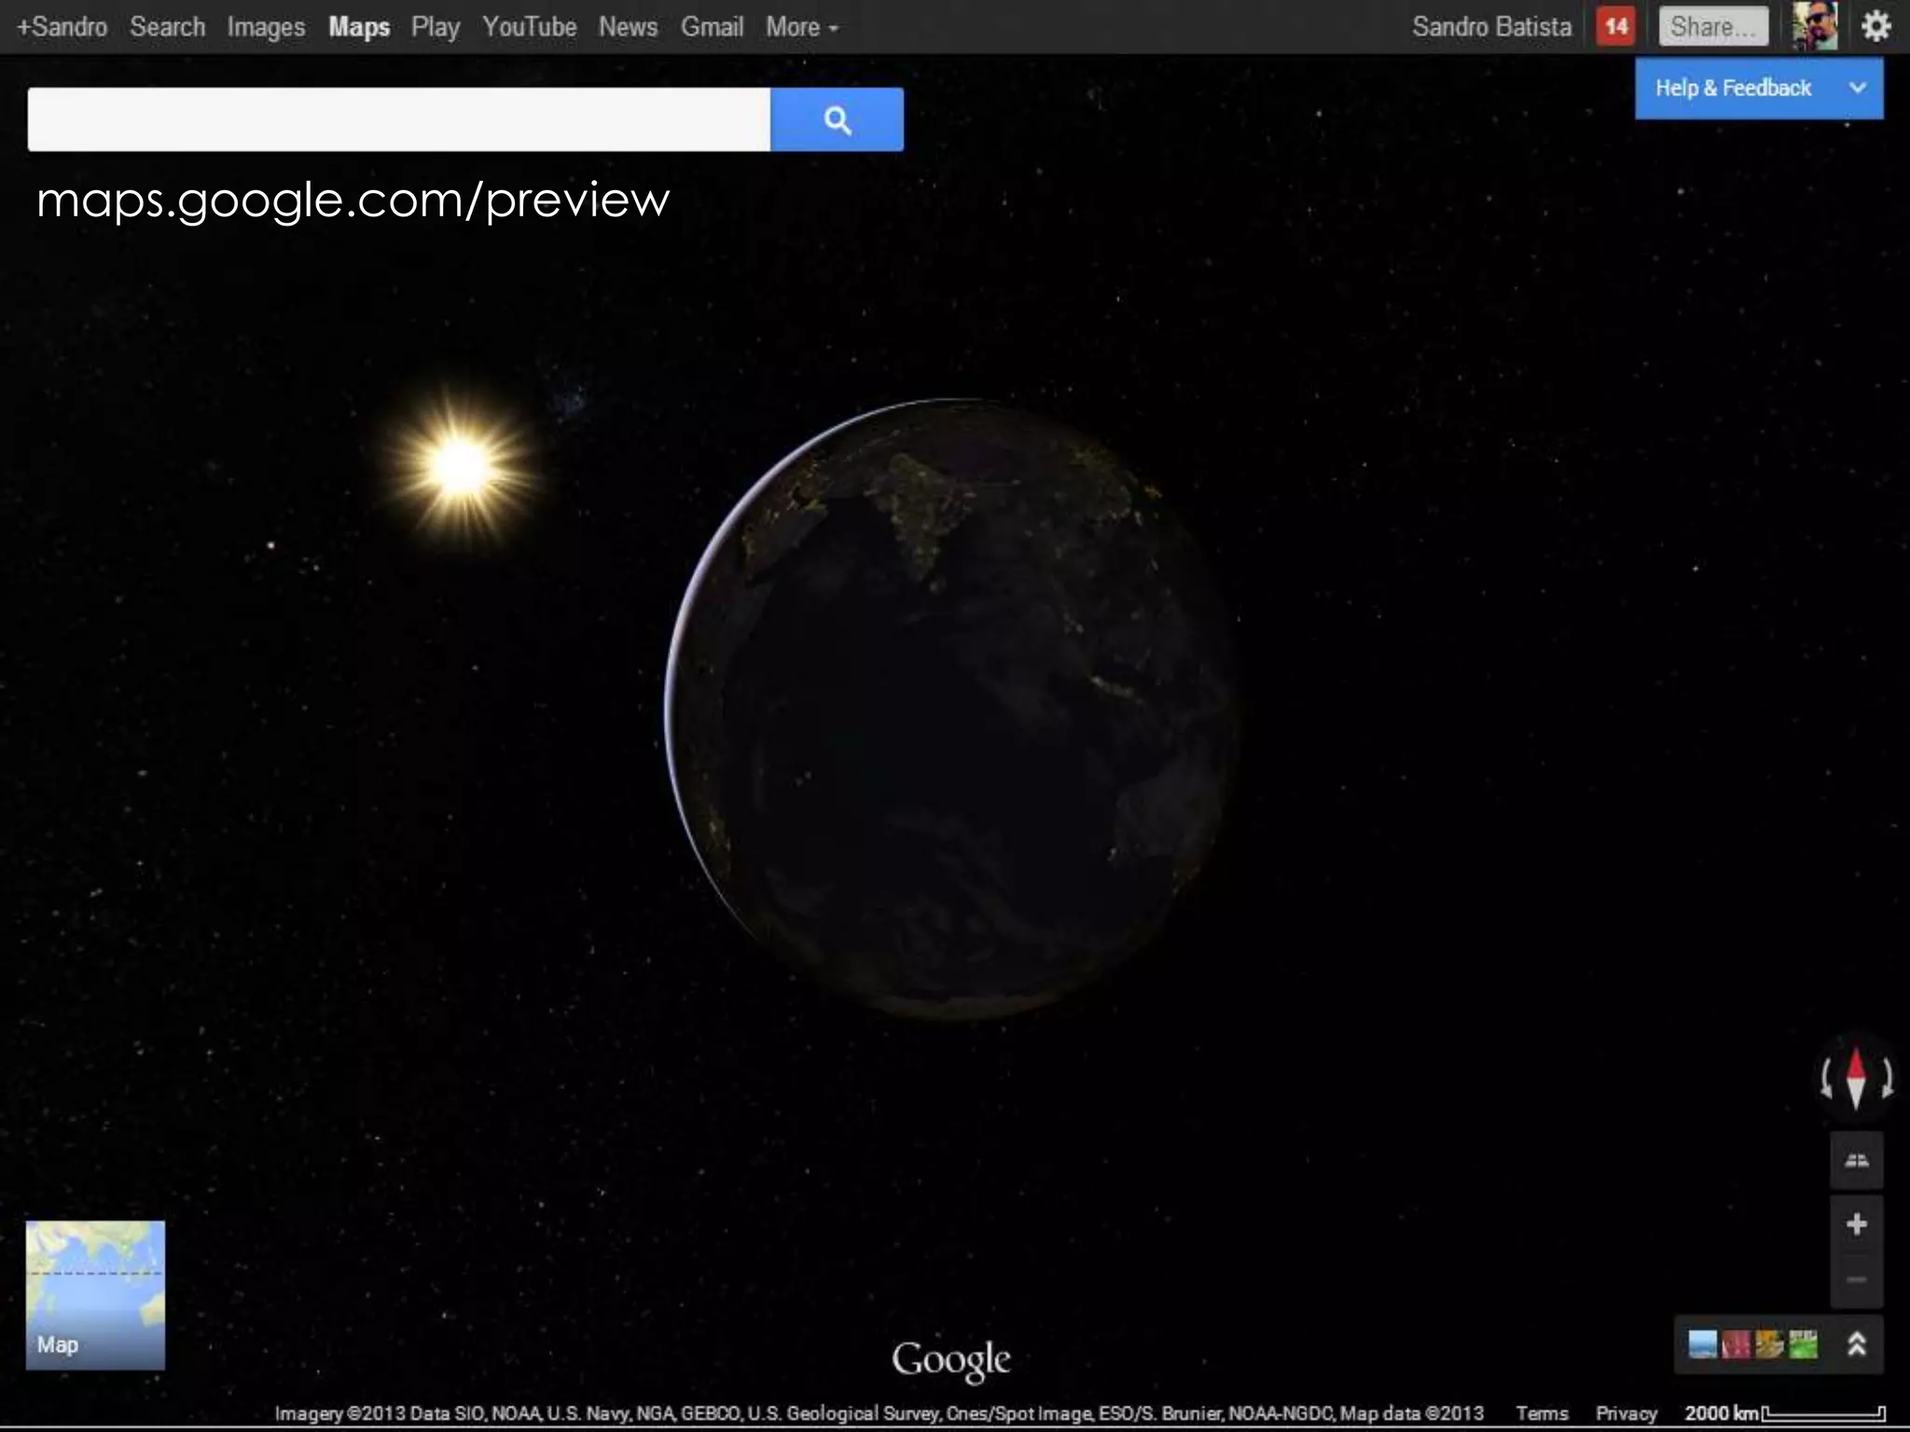Image resolution: width=1910 pixels, height=1432 pixels.
Task: Open the settings gear menu
Action: tap(1875, 26)
